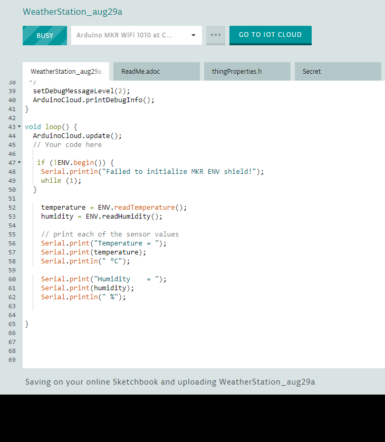Viewport: 385px width, 442px height.
Task: Select the WeatherStation_aug29a editor tab
Action: [66, 72]
